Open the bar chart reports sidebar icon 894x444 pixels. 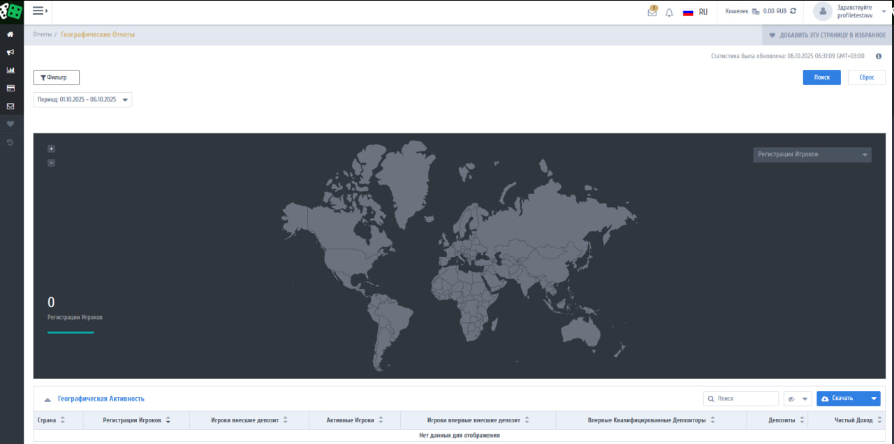pyautogui.click(x=10, y=71)
